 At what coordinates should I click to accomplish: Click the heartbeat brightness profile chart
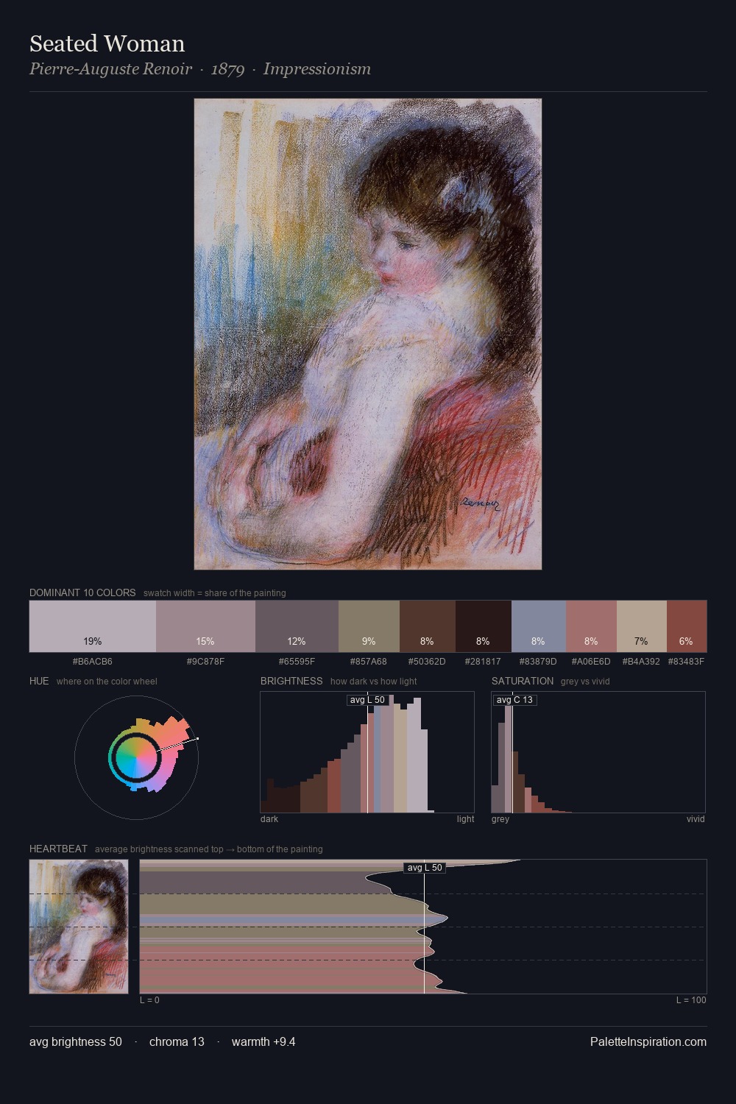(x=423, y=927)
